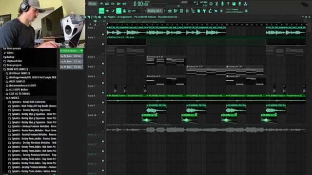Image resolution: width=312 pixels, height=175 pixels.
Task: Mute Track 6 with its green dot
Action: 103,83
